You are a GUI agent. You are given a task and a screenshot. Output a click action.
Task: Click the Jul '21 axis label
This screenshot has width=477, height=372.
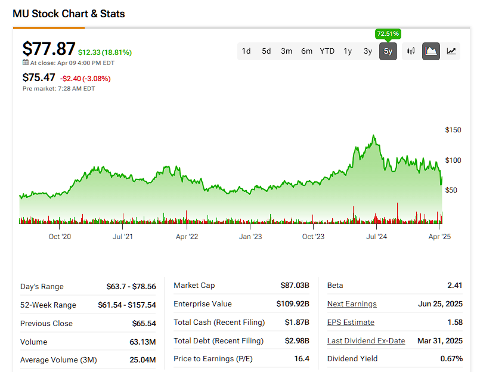point(123,237)
